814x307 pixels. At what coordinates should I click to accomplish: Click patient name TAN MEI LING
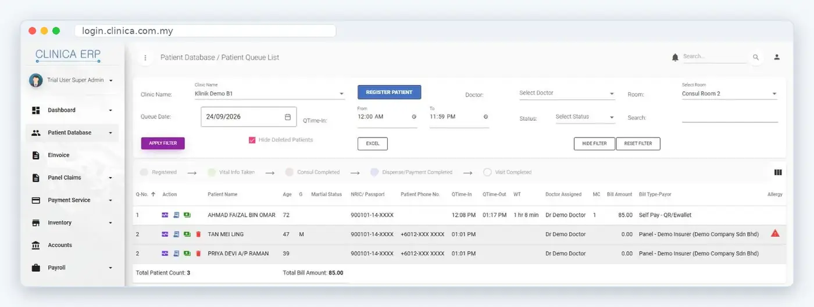point(226,234)
